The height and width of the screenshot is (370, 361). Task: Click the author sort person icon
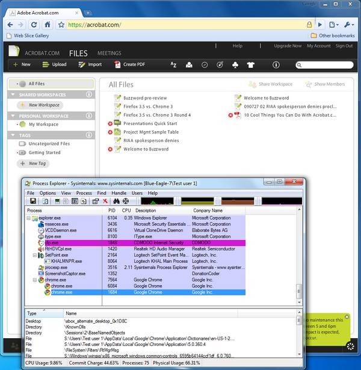click(x=189, y=64)
